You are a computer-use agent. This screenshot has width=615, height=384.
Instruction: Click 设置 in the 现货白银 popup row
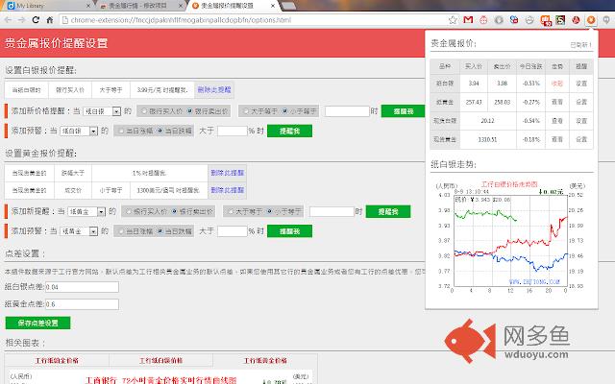[581, 121]
